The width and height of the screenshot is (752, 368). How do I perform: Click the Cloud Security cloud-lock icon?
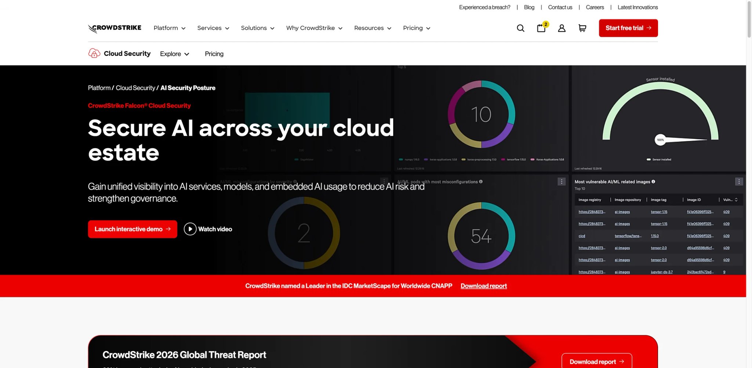tap(94, 54)
